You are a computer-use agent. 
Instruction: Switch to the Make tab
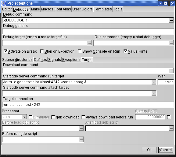(x=35, y=9)
